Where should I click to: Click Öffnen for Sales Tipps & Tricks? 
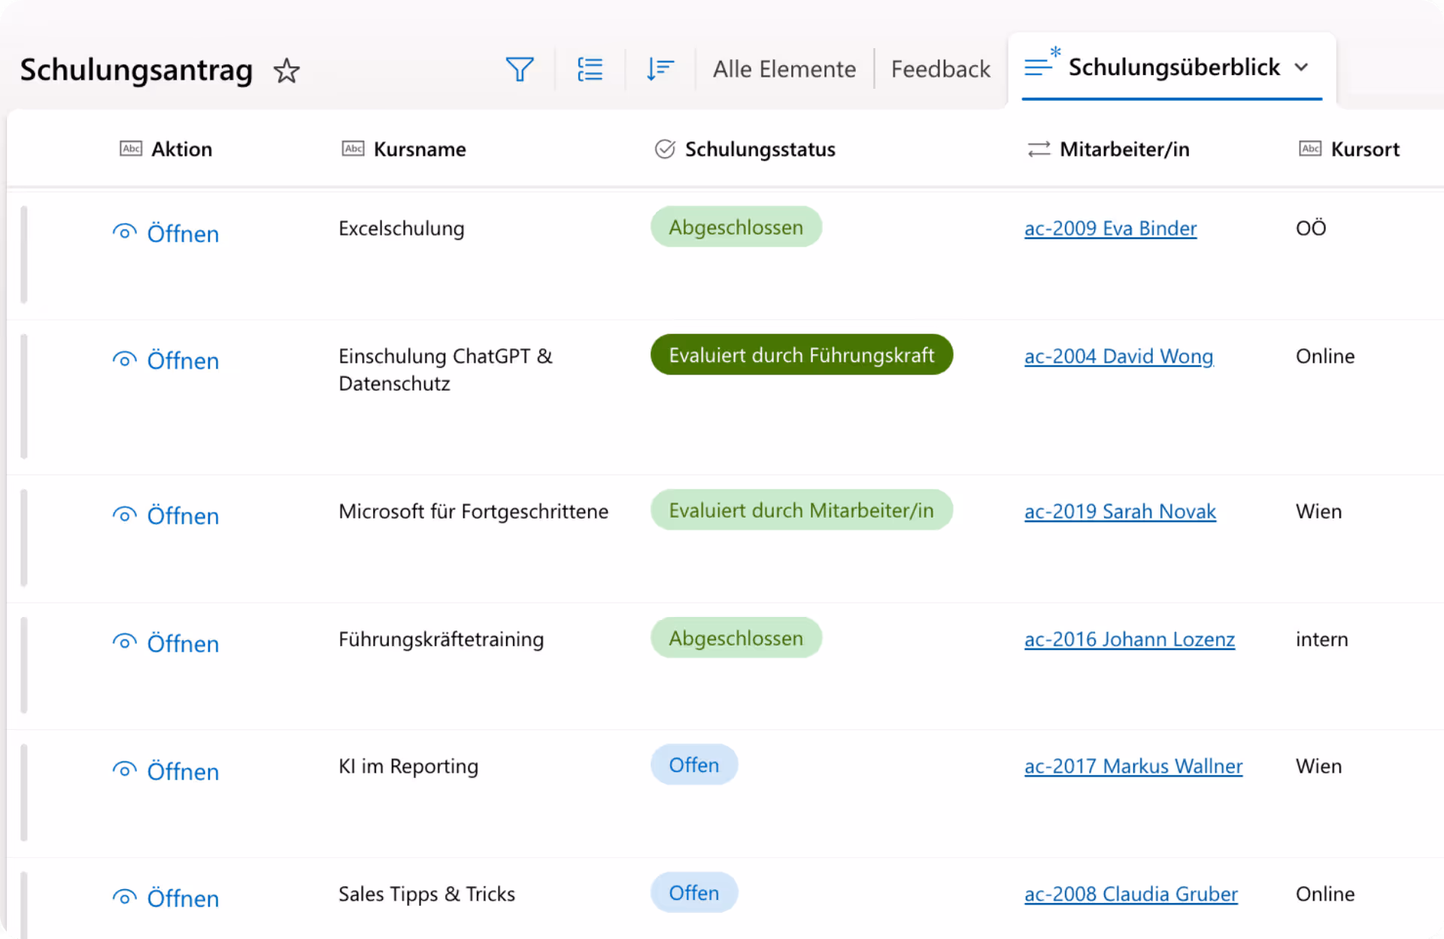[183, 898]
